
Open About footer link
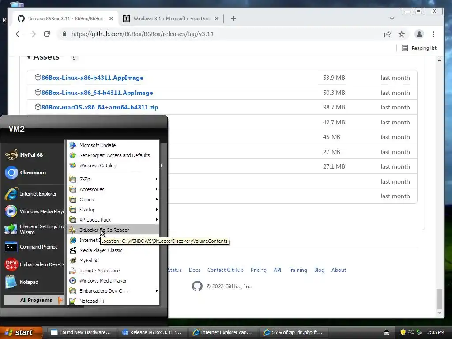point(339,270)
